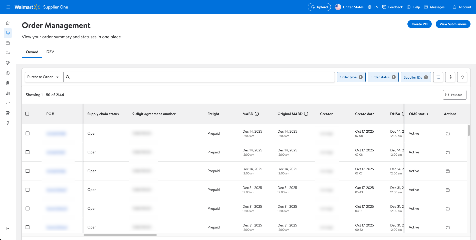
Task: Select the Owned tab
Action: pos(32,52)
